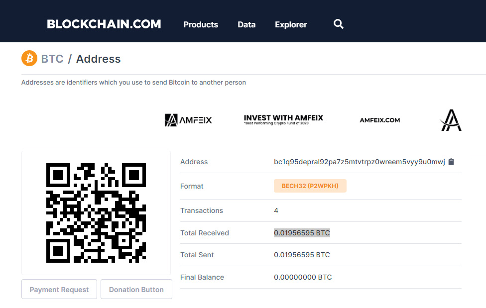
Task: Copy address with clipboard icon
Action: click(x=451, y=162)
